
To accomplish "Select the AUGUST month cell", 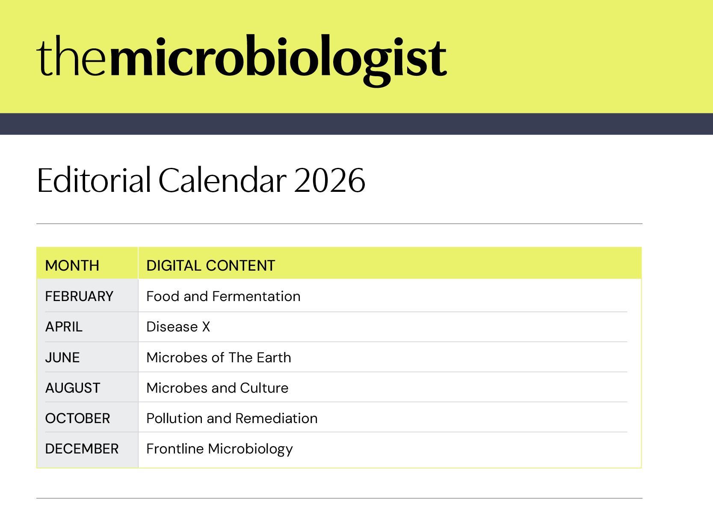I will point(73,388).
